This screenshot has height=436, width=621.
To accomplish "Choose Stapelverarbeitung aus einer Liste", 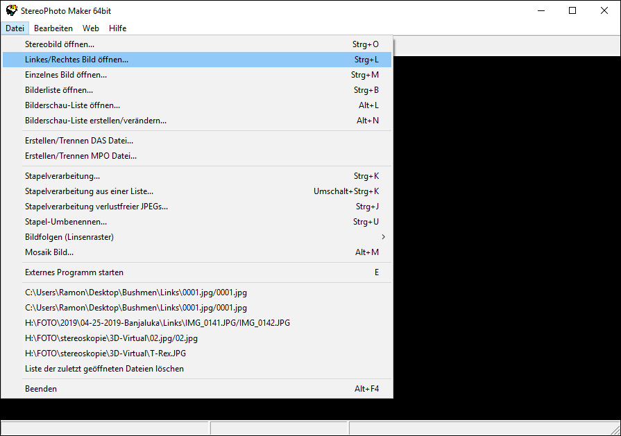I will coord(197,191).
